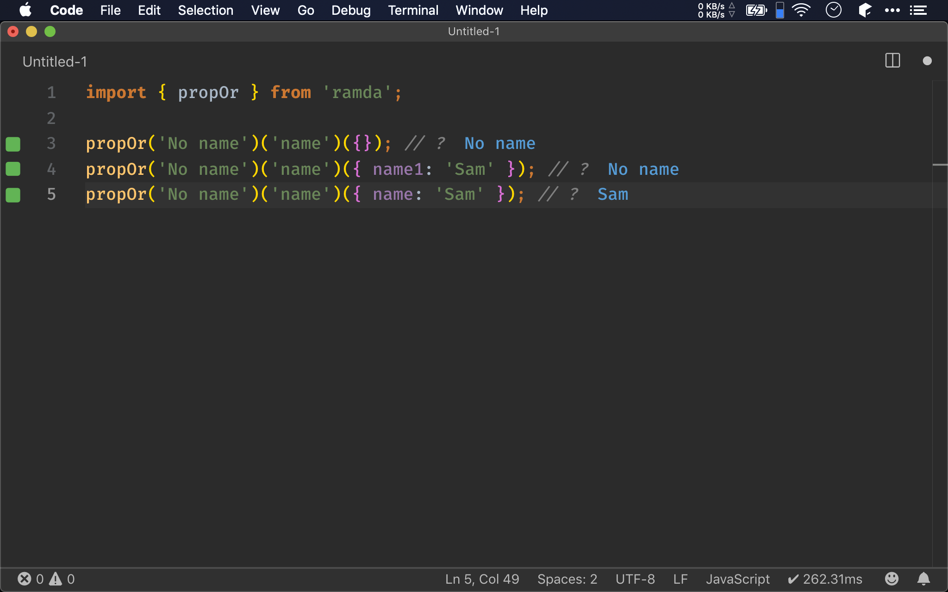Click the yellow minimize window button
This screenshot has width=948, height=592.
(31, 31)
